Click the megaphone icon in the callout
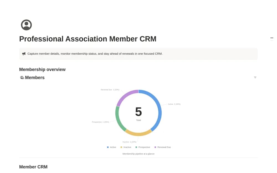Viewport: 277px width, 173px height. tap(24, 54)
